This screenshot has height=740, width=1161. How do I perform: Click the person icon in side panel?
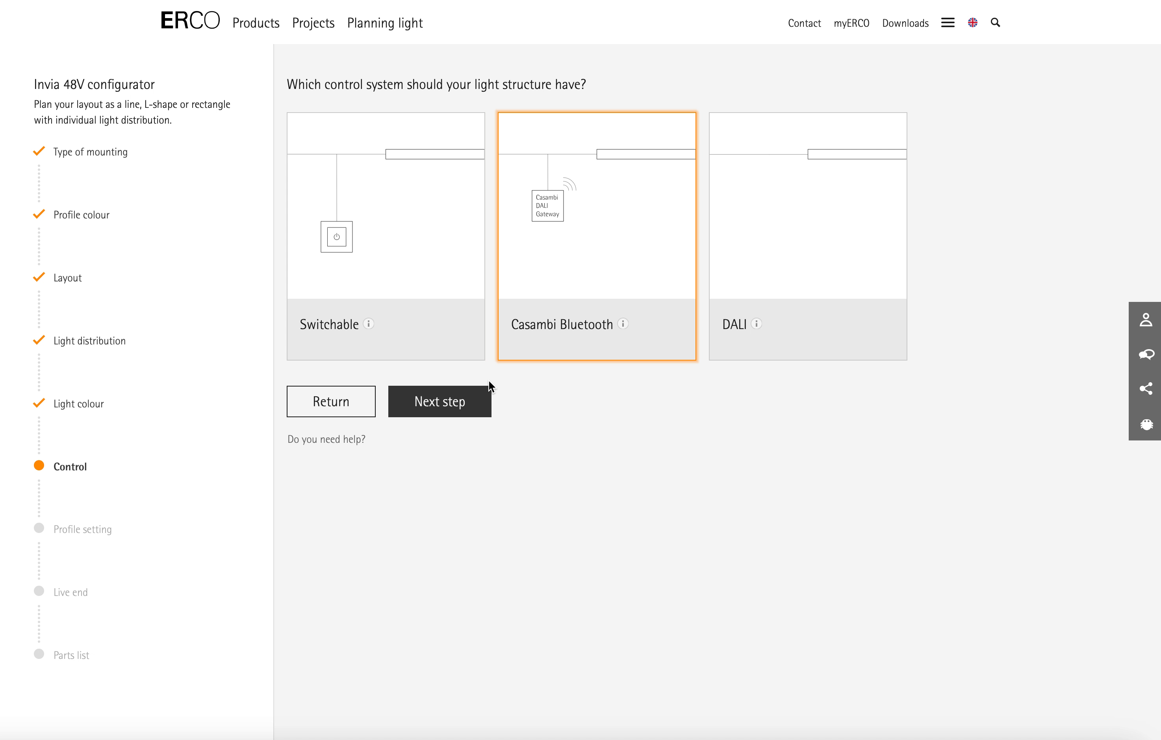coord(1146,320)
